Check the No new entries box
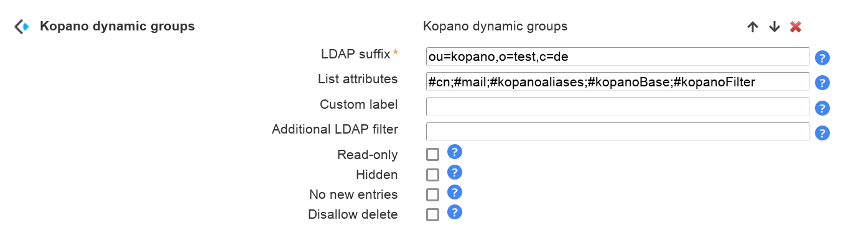Screen dimensions: 856x233 click(x=432, y=194)
